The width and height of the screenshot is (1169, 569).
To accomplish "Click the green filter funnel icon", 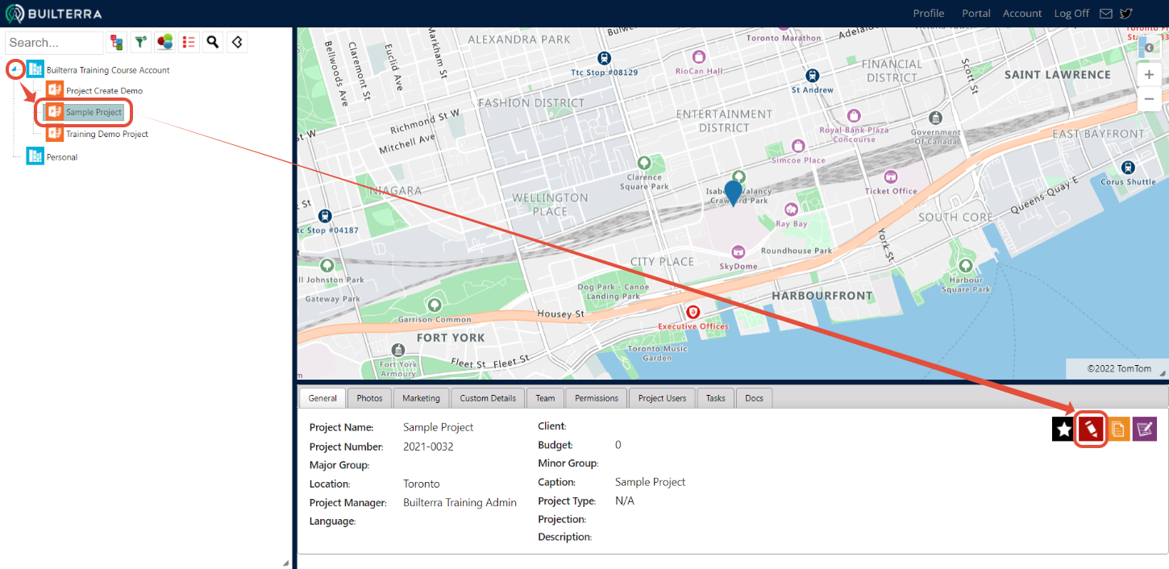I will [141, 42].
